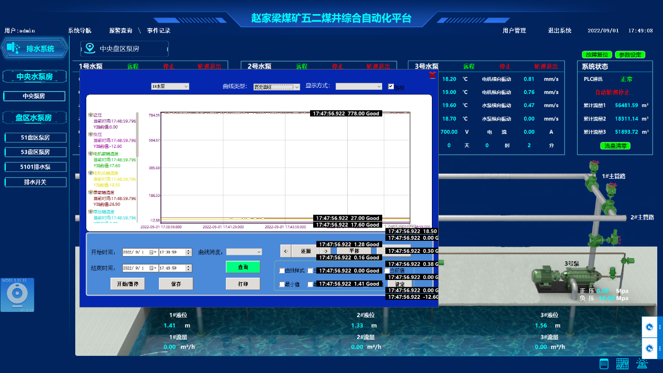
Task: Click the alarm siren icon
Action: pyautogui.click(x=642, y=364)
